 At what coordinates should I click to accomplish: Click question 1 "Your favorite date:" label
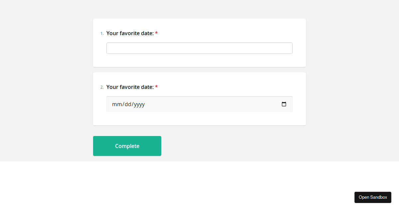point(130,33)
